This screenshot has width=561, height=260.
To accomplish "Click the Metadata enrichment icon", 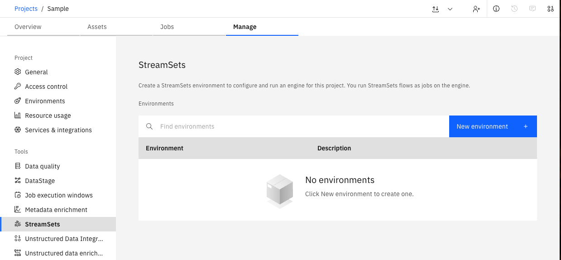I will pos(18,210).
